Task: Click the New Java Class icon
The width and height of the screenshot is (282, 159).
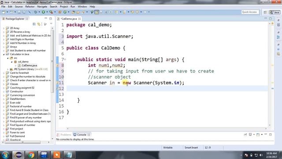Action: coord(65,12)
